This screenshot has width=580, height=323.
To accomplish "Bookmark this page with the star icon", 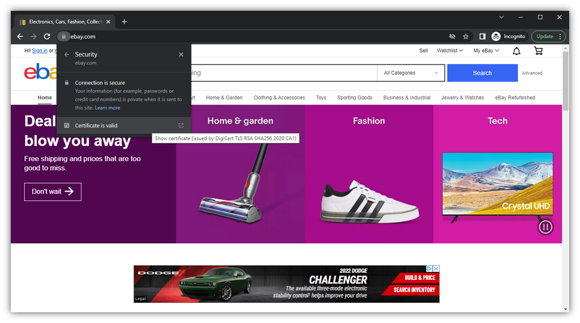I will [466, 37].
